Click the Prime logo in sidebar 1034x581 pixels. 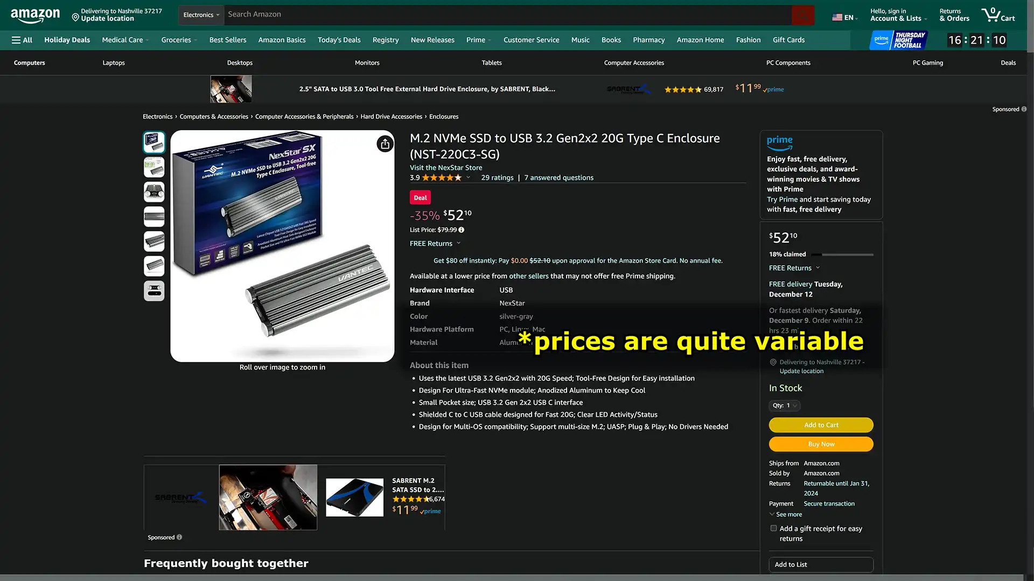[x=779, y=142]
